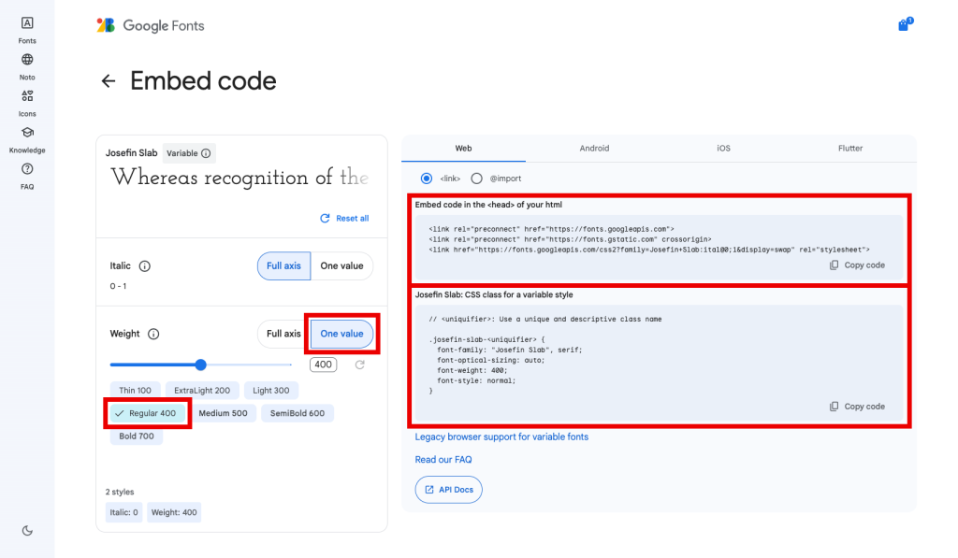
Task: Copy code for the head embed snippet
Action: 857,265
